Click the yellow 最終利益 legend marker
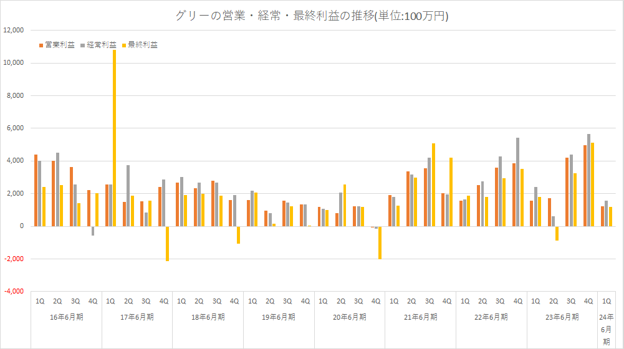The height and width of the screenshot is (349, 624). (123, 45)
